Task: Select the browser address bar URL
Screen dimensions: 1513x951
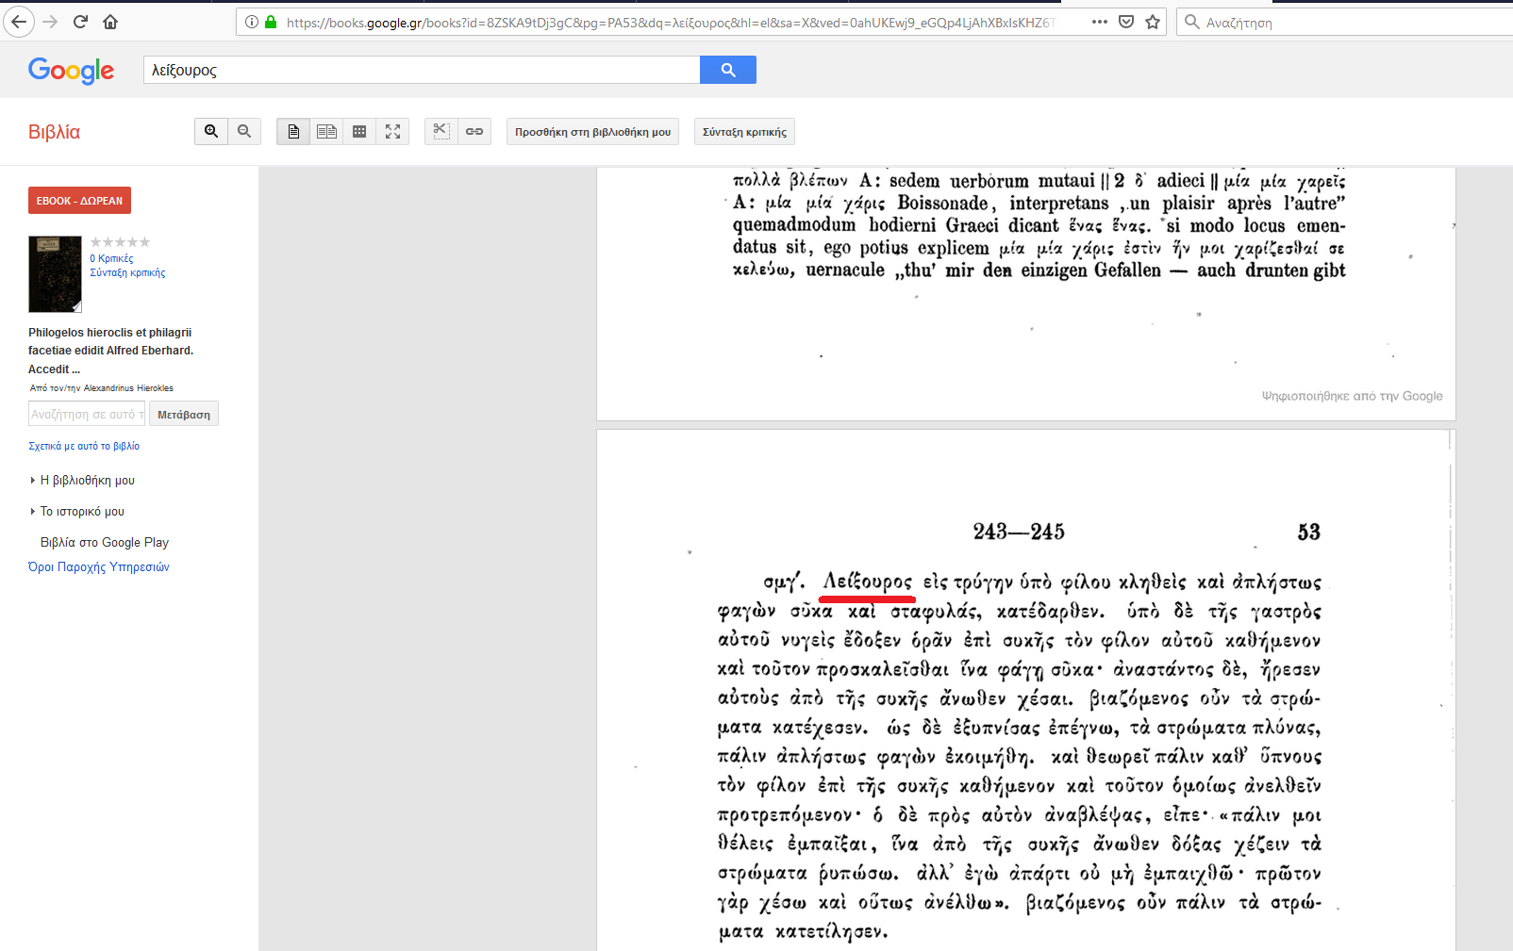Action: point(670,22)
